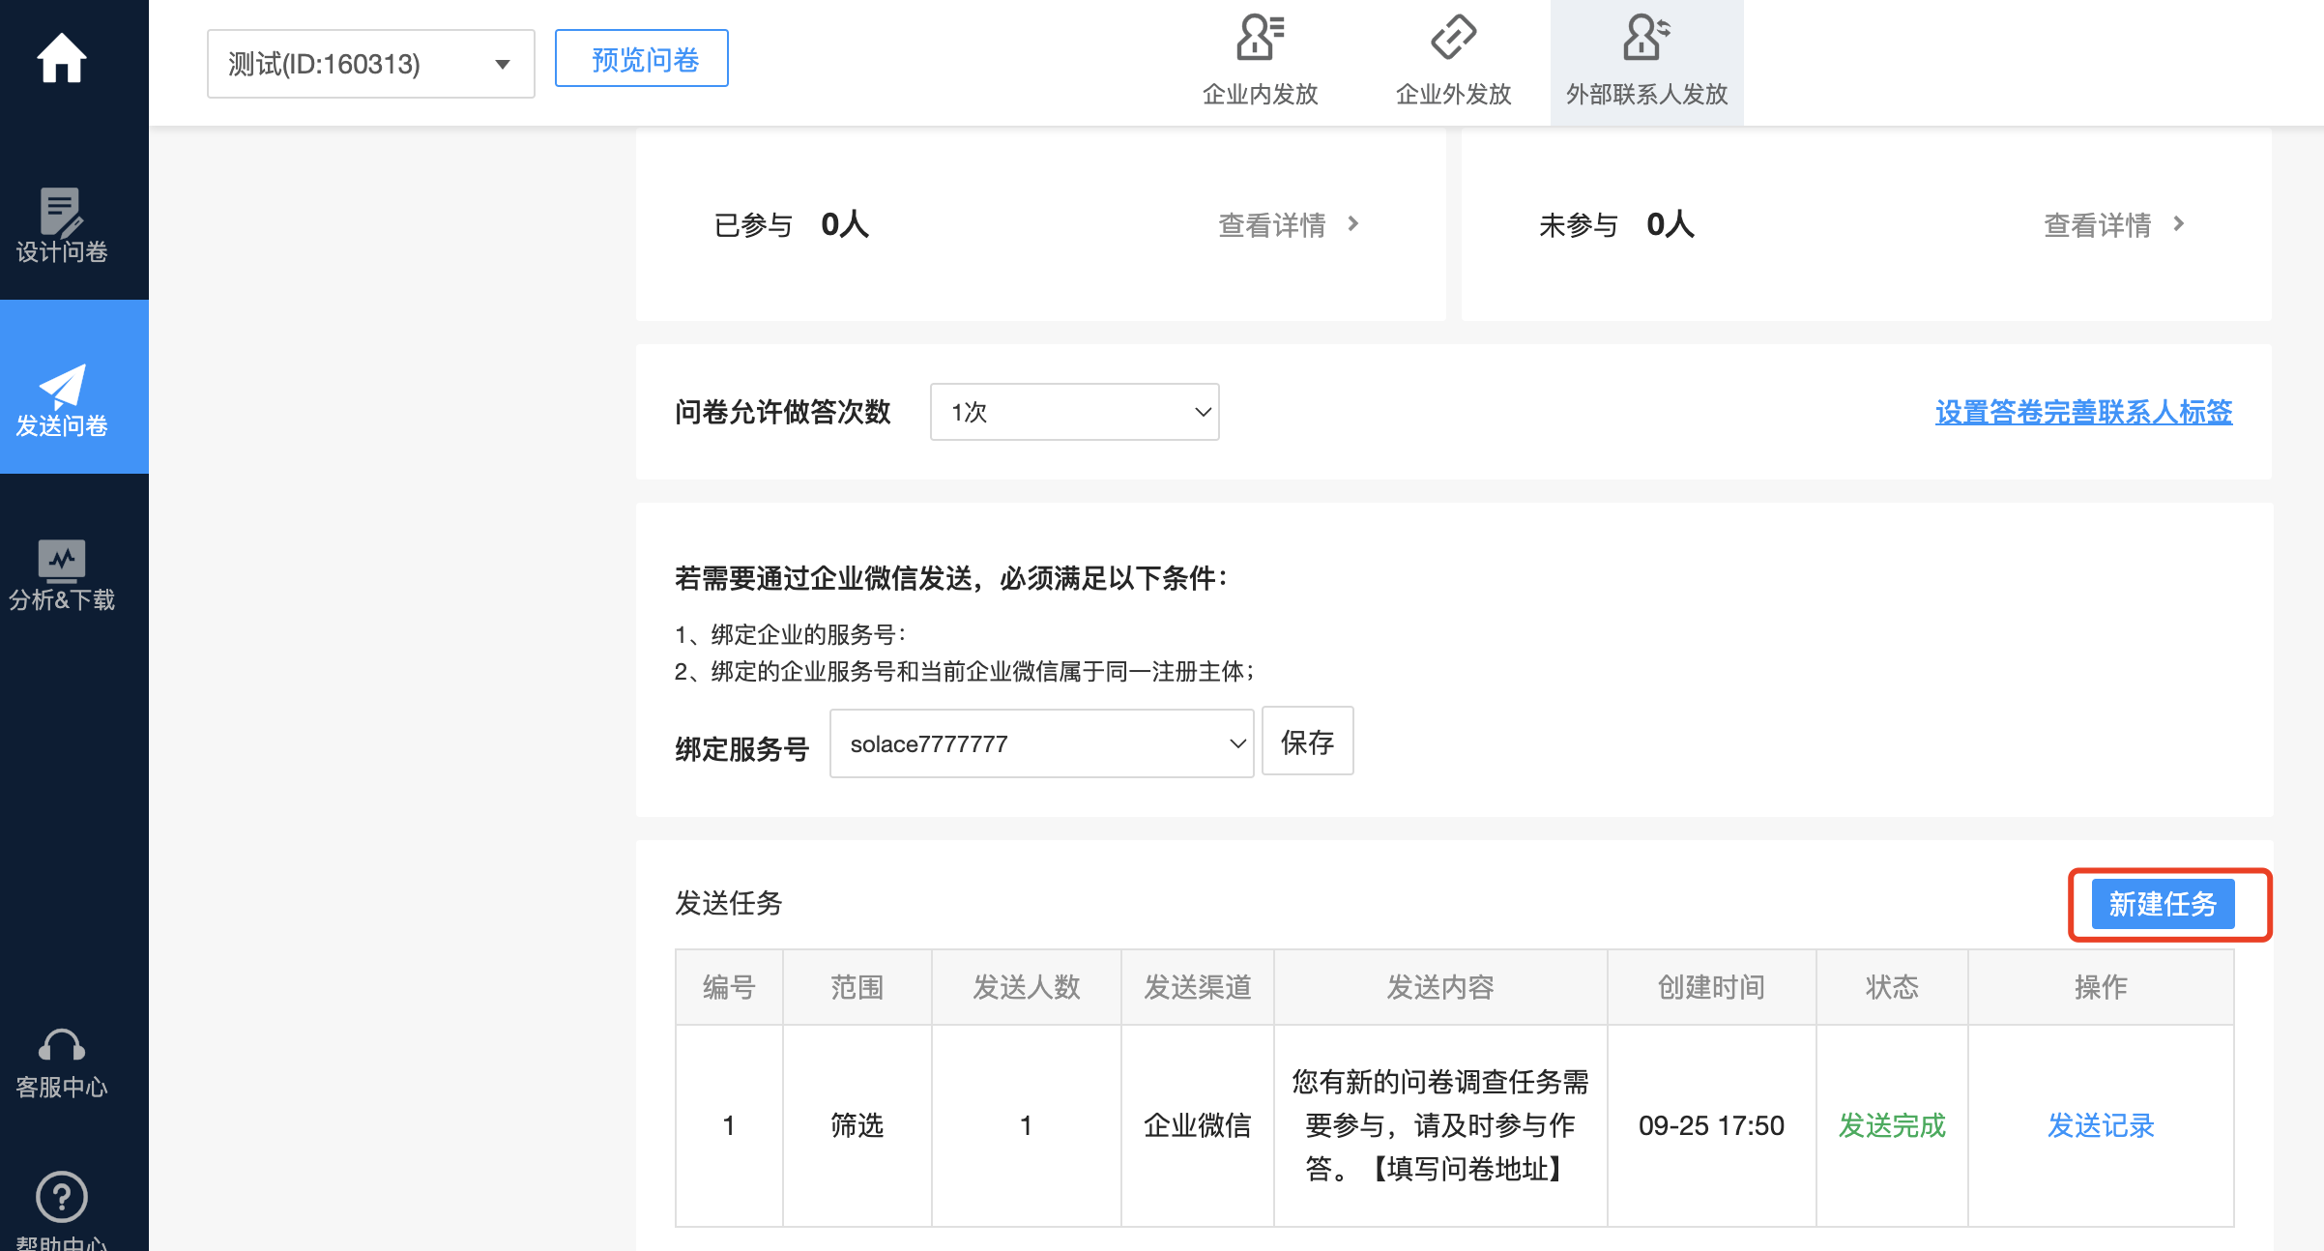Open 发送记录 for task 1
2324x1251 pixels.
pos(2102,1126)
